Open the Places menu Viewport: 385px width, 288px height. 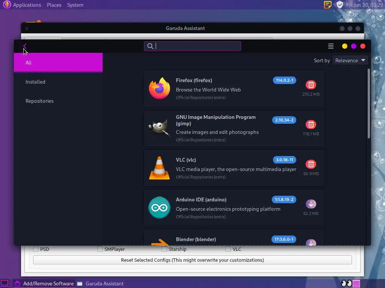[54, 5]
